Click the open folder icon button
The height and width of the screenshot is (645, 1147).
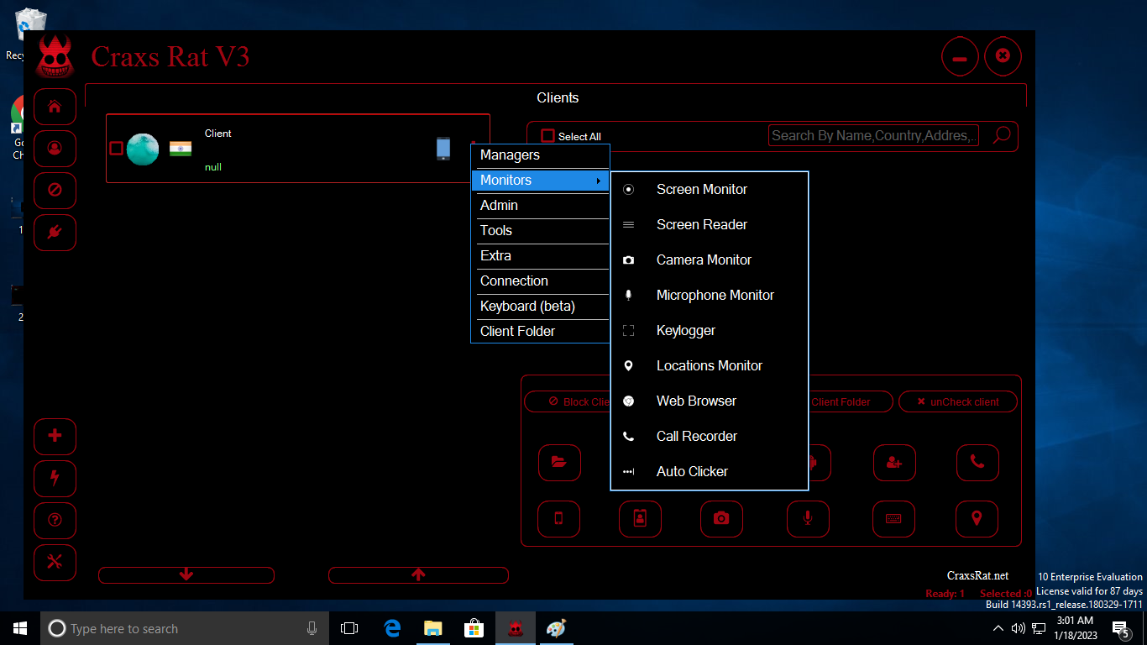(559, 463)
